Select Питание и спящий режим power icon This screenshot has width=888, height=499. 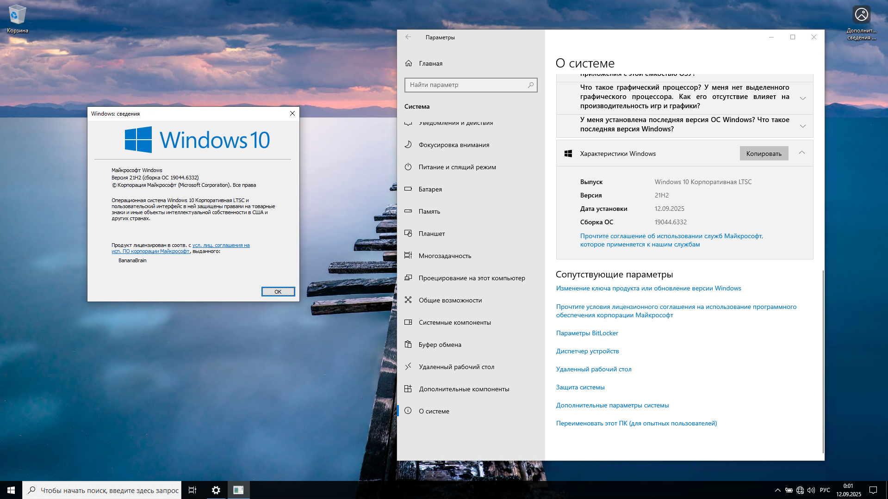point(408,167)
